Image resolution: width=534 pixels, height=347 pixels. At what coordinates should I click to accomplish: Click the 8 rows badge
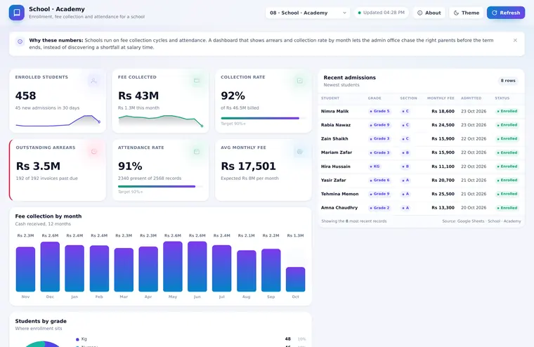pos(508,81)
